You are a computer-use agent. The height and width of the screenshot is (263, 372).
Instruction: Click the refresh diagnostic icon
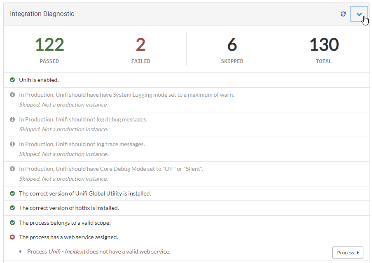(343, 14)
